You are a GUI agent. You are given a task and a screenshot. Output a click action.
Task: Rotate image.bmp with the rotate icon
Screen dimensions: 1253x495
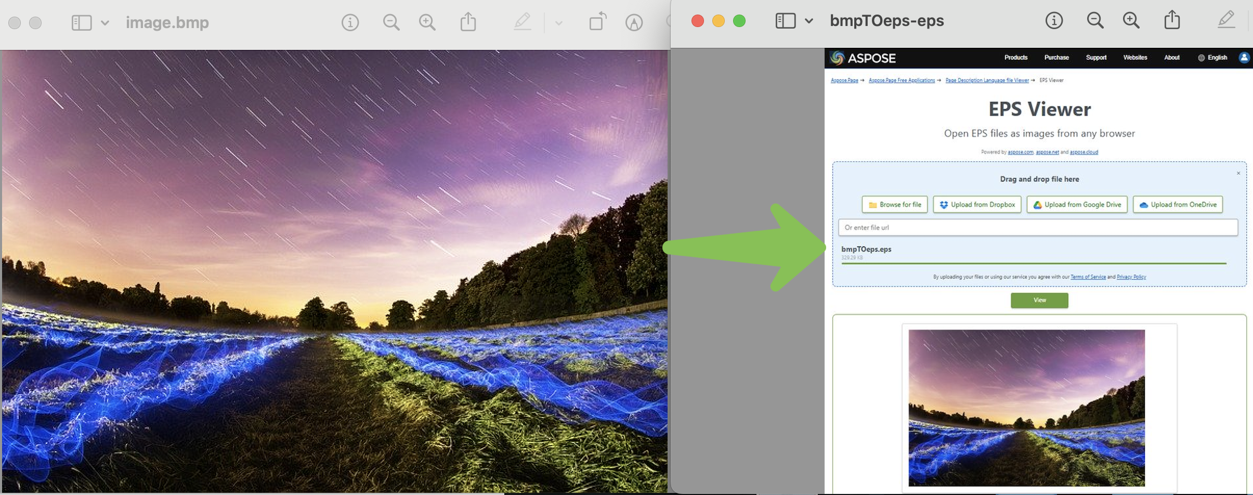(x=597, y=22)
